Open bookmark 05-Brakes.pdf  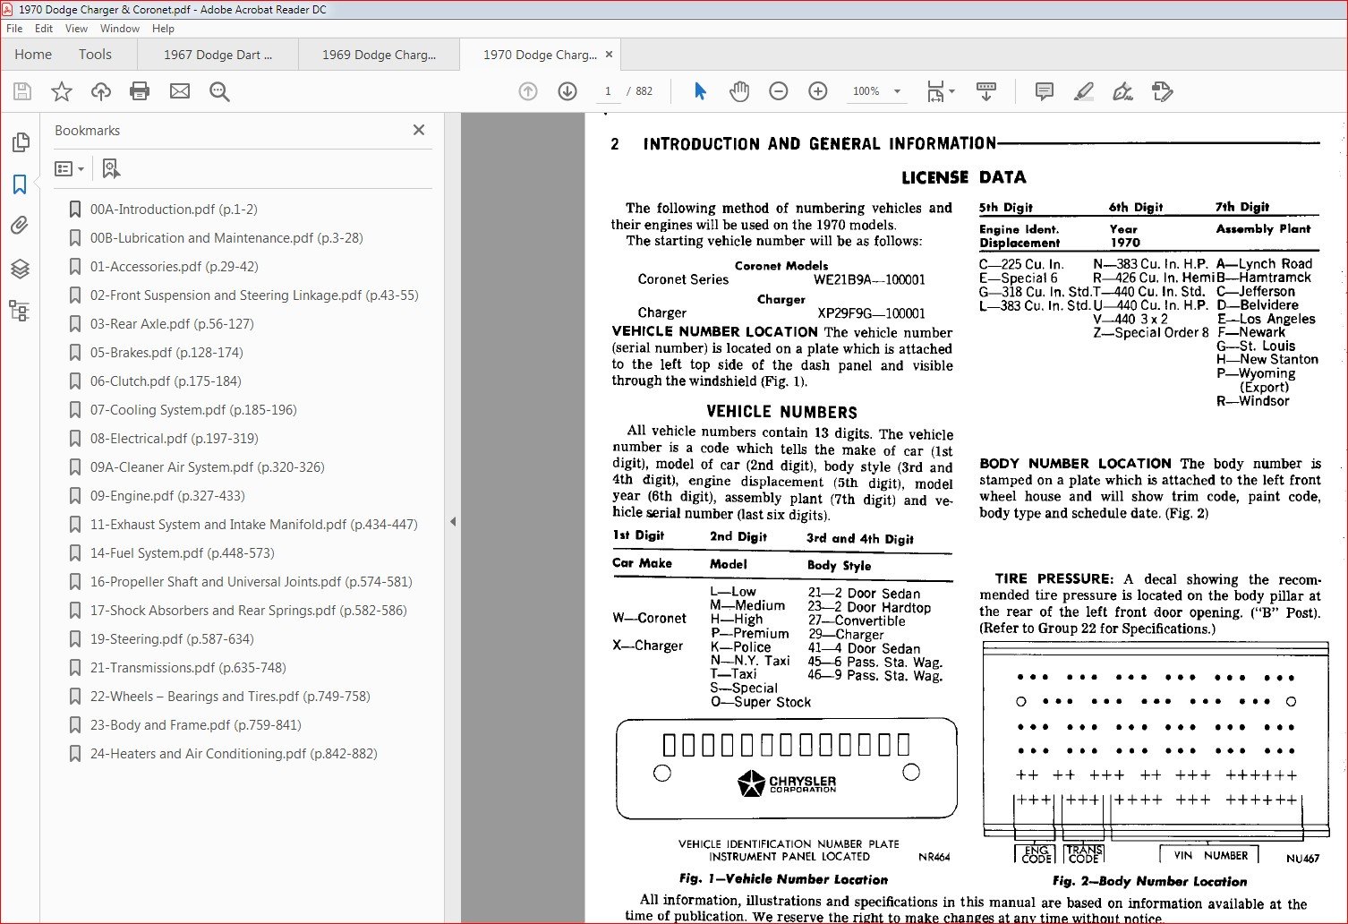(166, 353)
